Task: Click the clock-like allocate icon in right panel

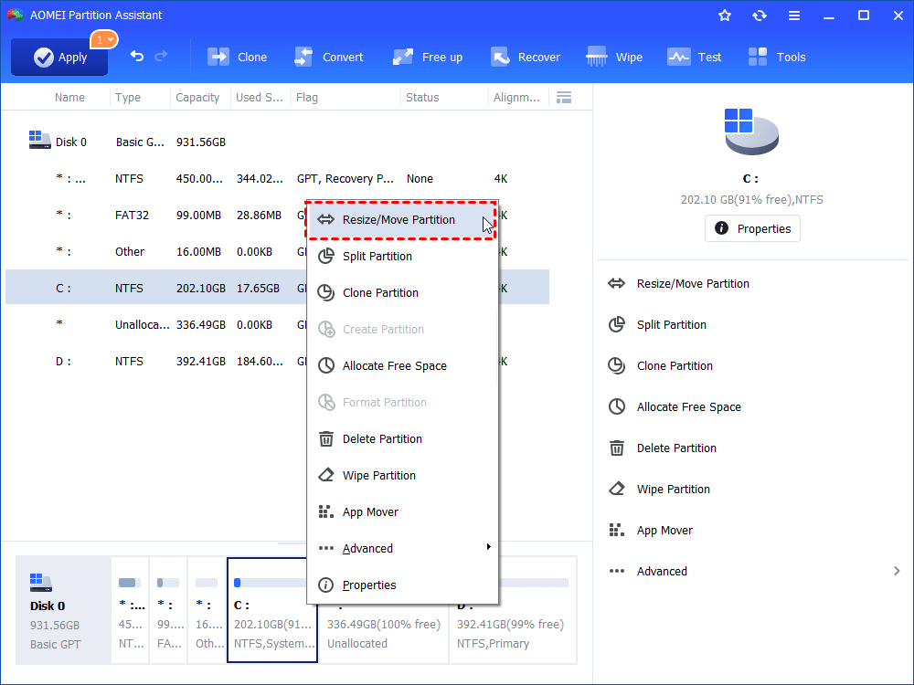Action: [617, 406]
